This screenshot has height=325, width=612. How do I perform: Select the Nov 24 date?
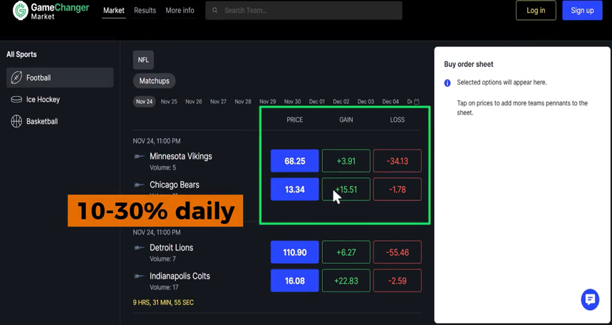click(x=145, y=101)
